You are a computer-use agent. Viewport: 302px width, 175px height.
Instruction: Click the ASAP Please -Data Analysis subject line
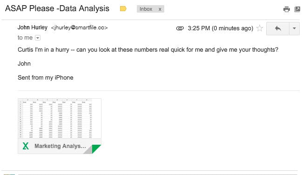pyautogui.click(x=57, y=8)
